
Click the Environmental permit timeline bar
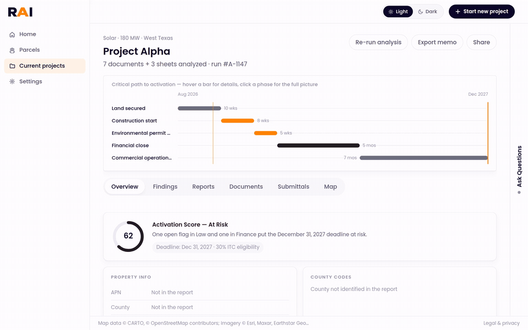click(x=265, y=133)
